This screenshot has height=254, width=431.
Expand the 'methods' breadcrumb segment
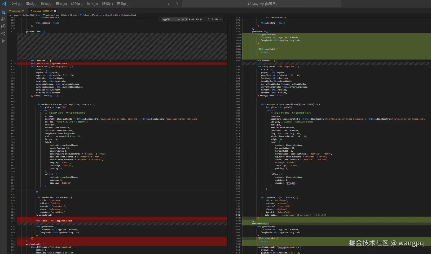pos(98,15)
